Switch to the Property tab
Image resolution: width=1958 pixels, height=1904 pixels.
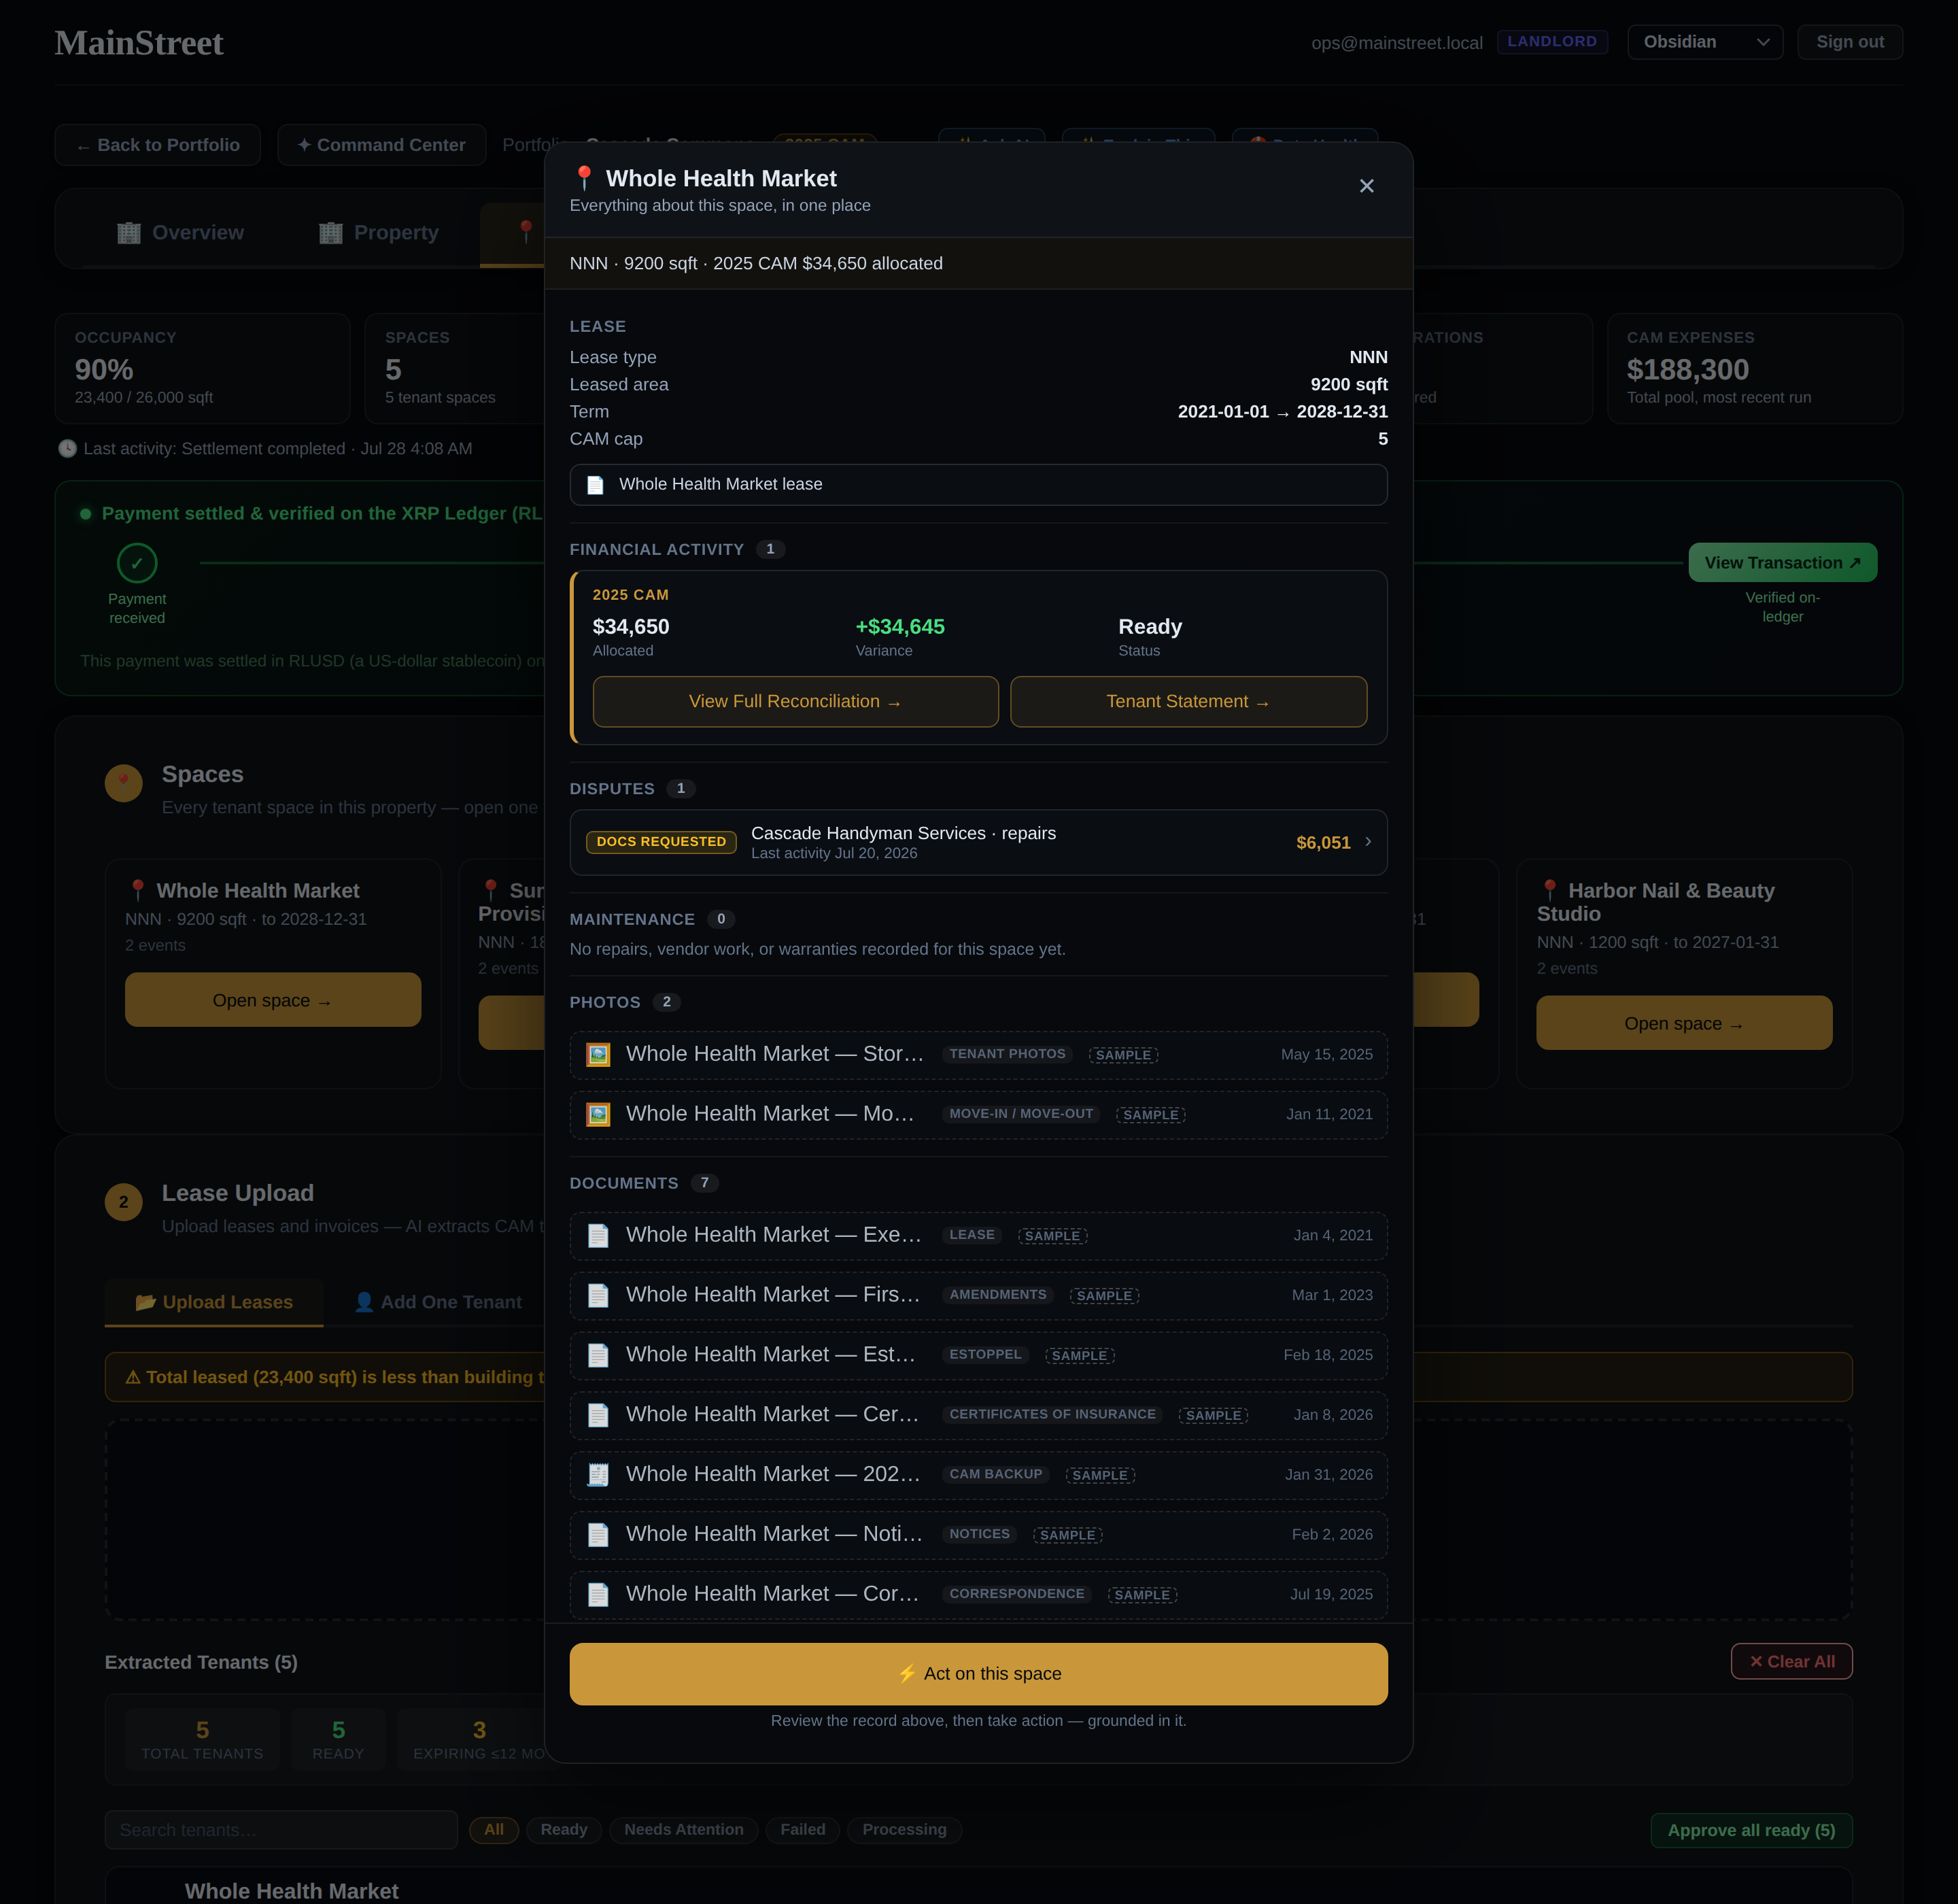379,233
